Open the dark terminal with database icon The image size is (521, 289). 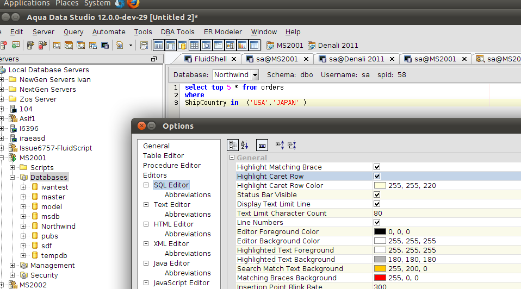point(105,45)
